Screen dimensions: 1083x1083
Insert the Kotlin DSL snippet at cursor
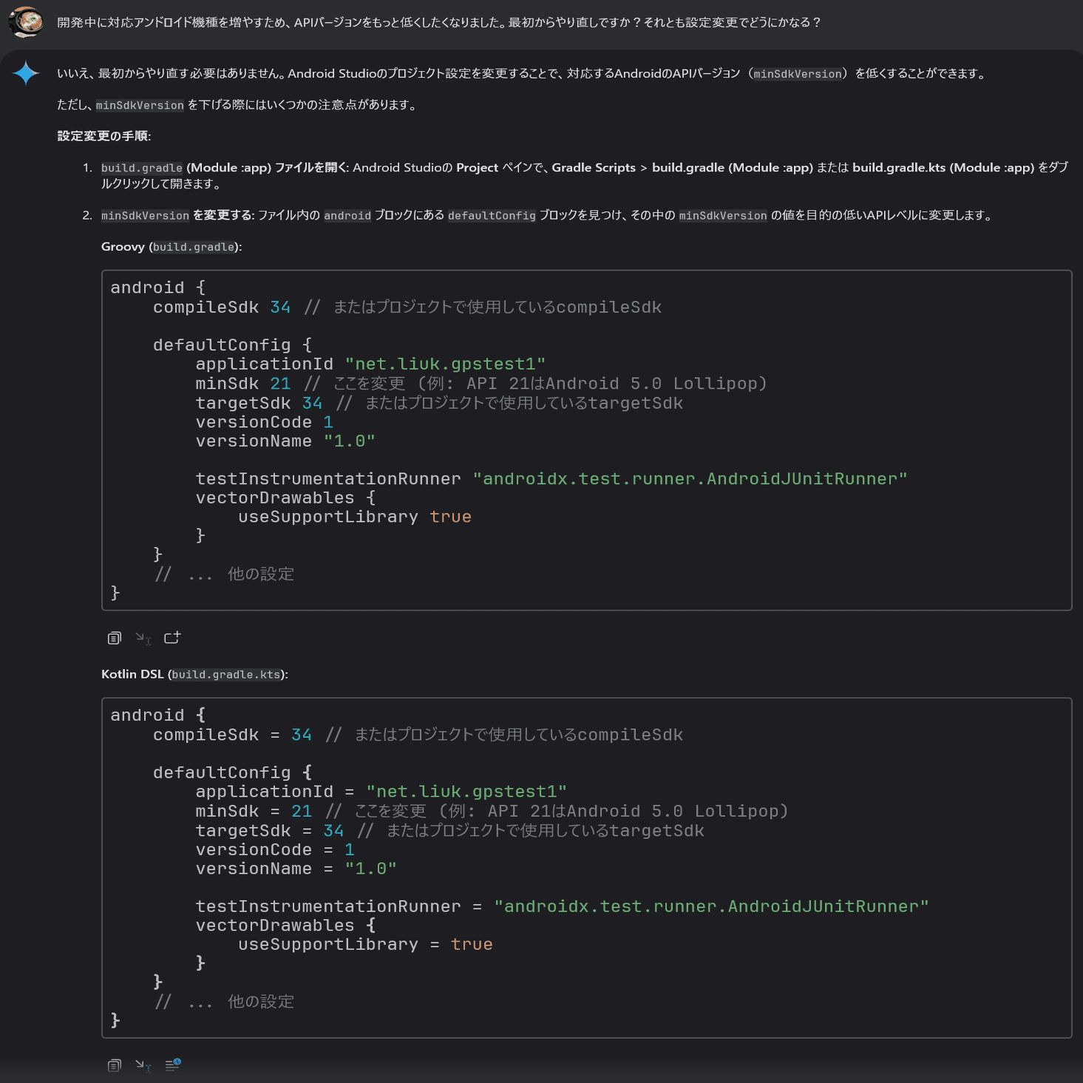coord(143,1065)
